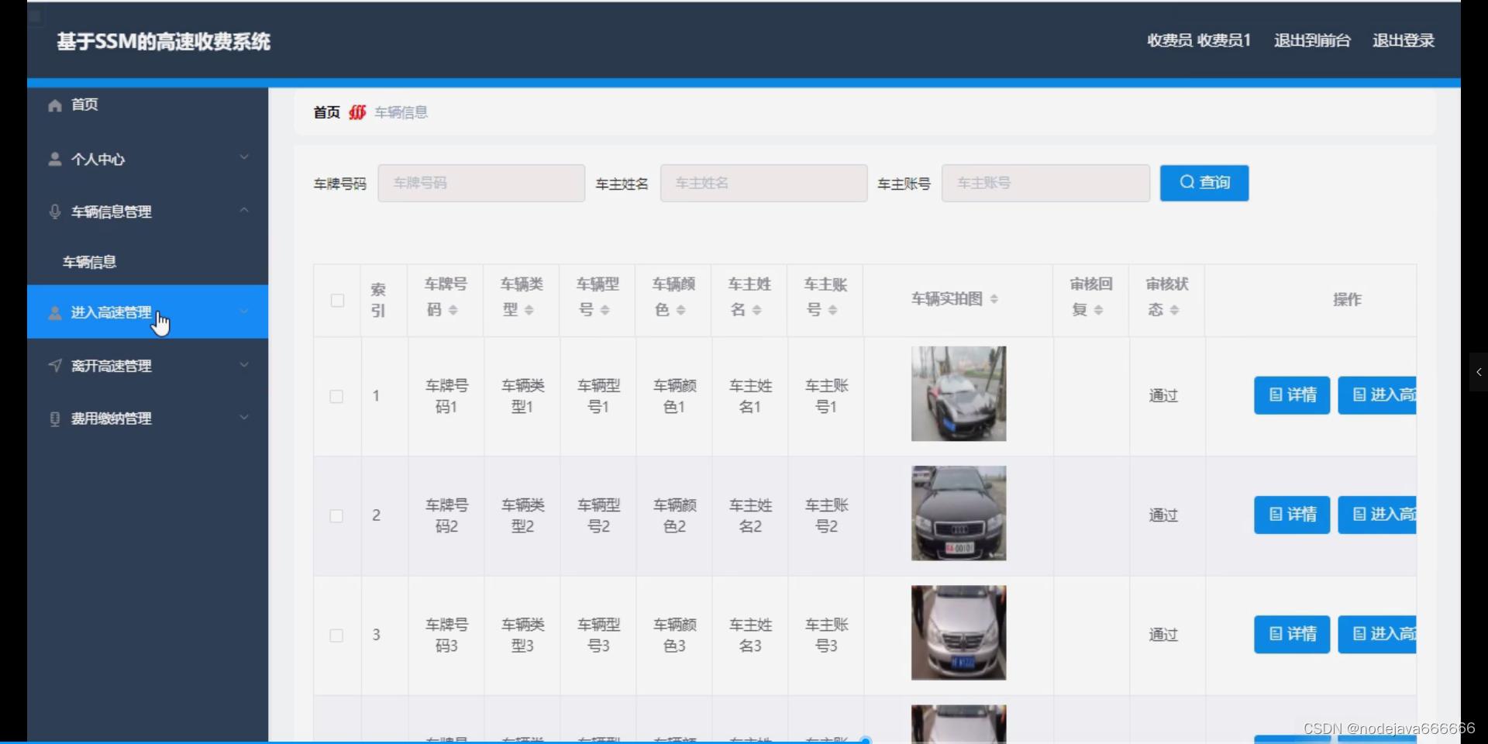1488x744 pixels.
Task: Click 详情 button for row 3
Action: tap(1292, 634)
